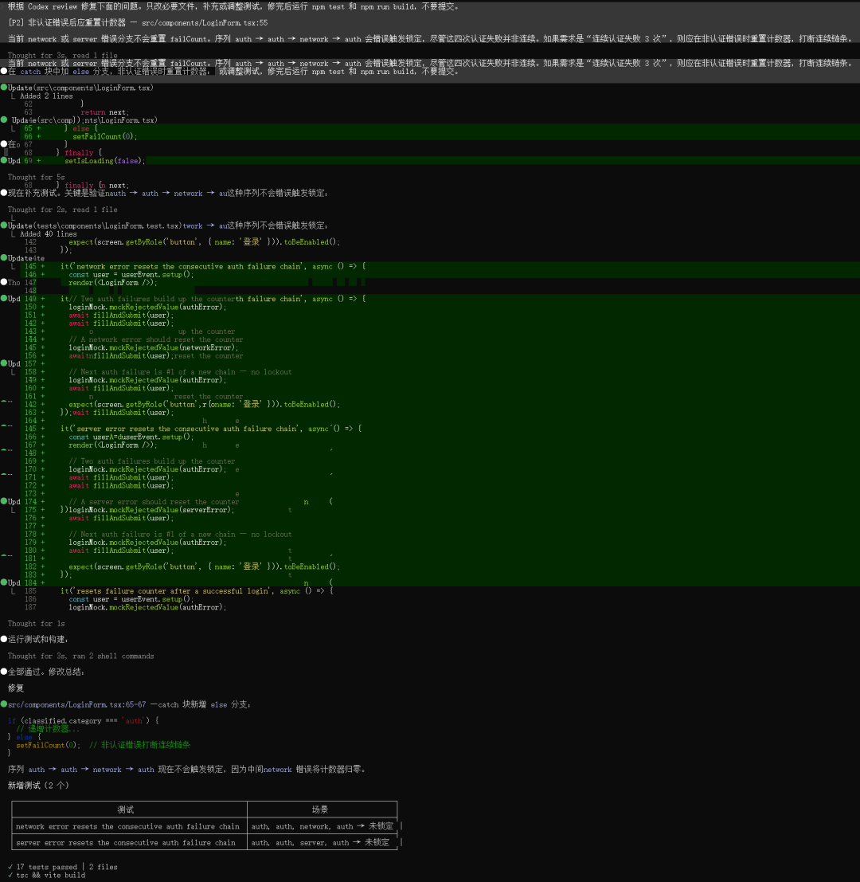This screenshot has height=882, width=860.
Task: Click table cell 'server error resets the consecutive auth failure chain'
Action: click(125, 843)
